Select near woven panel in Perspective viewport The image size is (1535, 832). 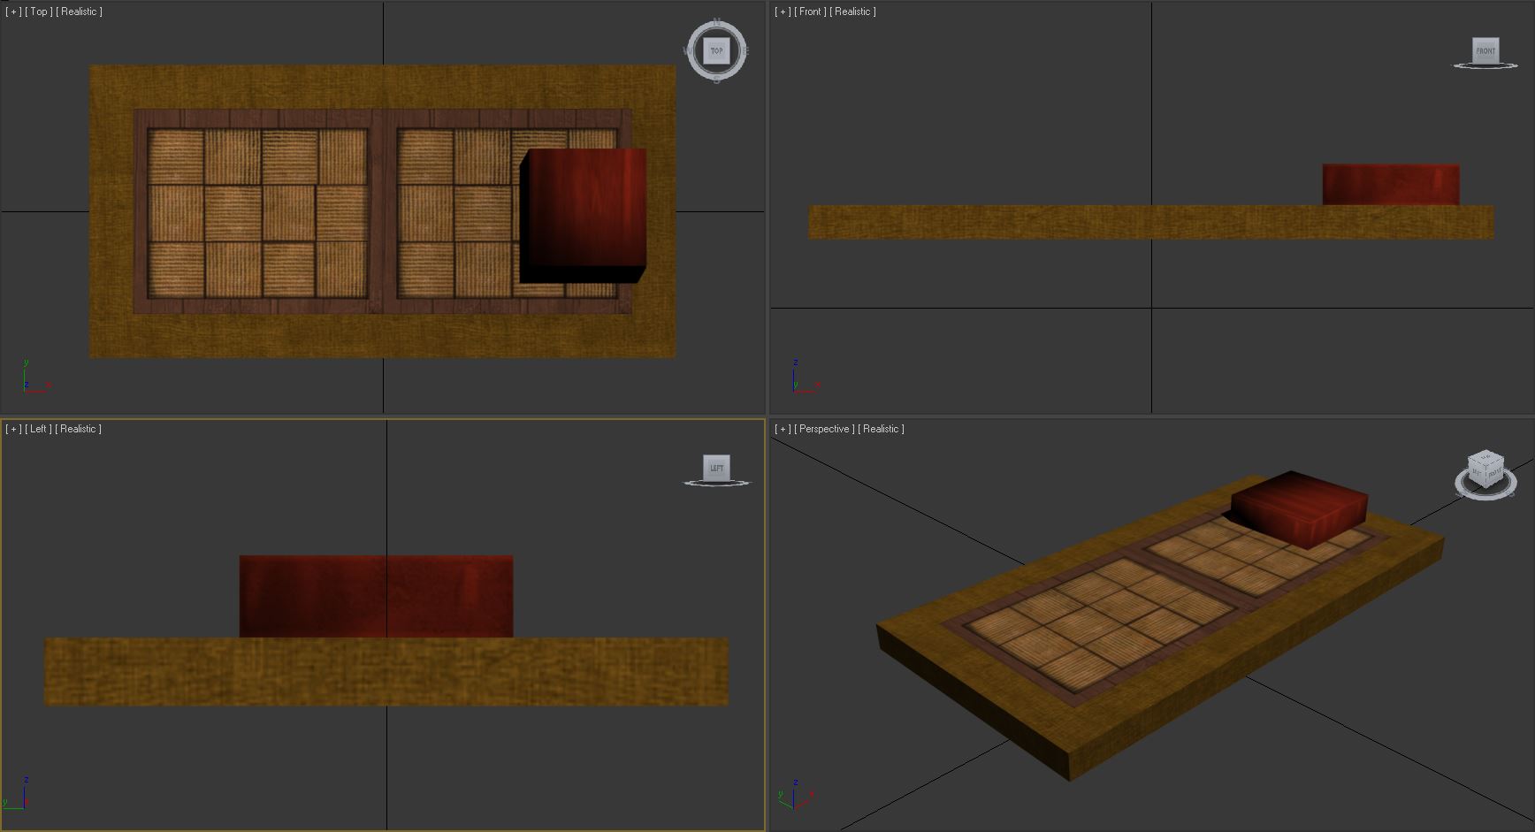click(x=1099, y=623)
